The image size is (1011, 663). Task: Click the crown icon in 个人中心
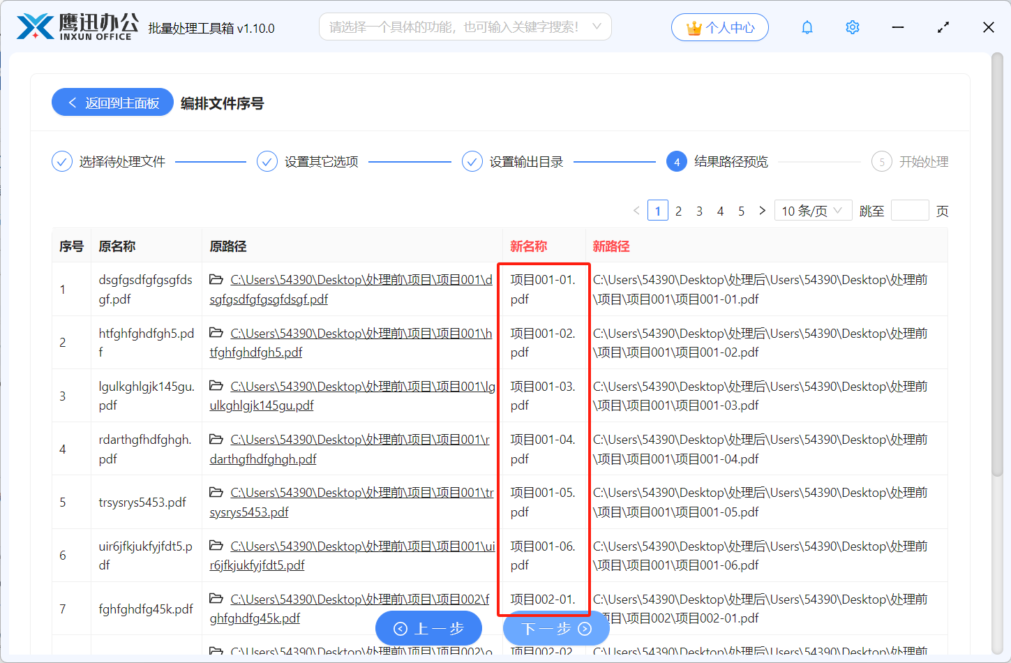(x=693, y=27)
